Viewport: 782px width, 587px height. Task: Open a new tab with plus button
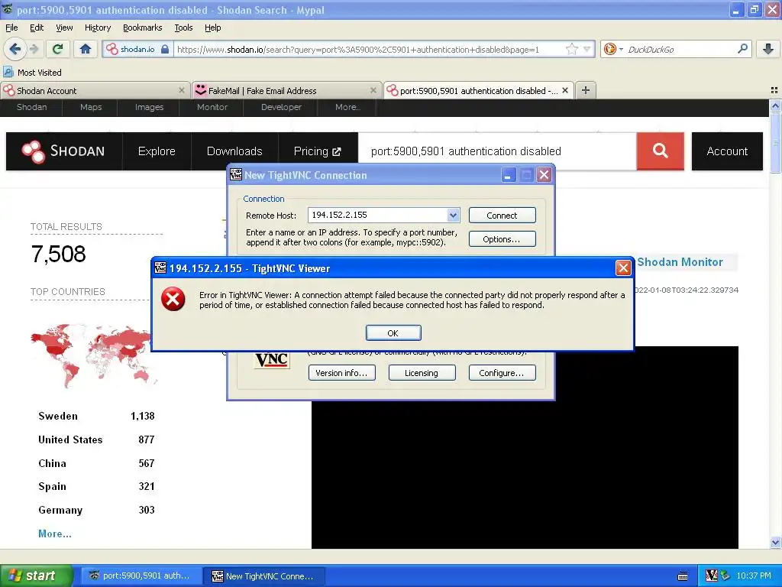coord(586,90)
